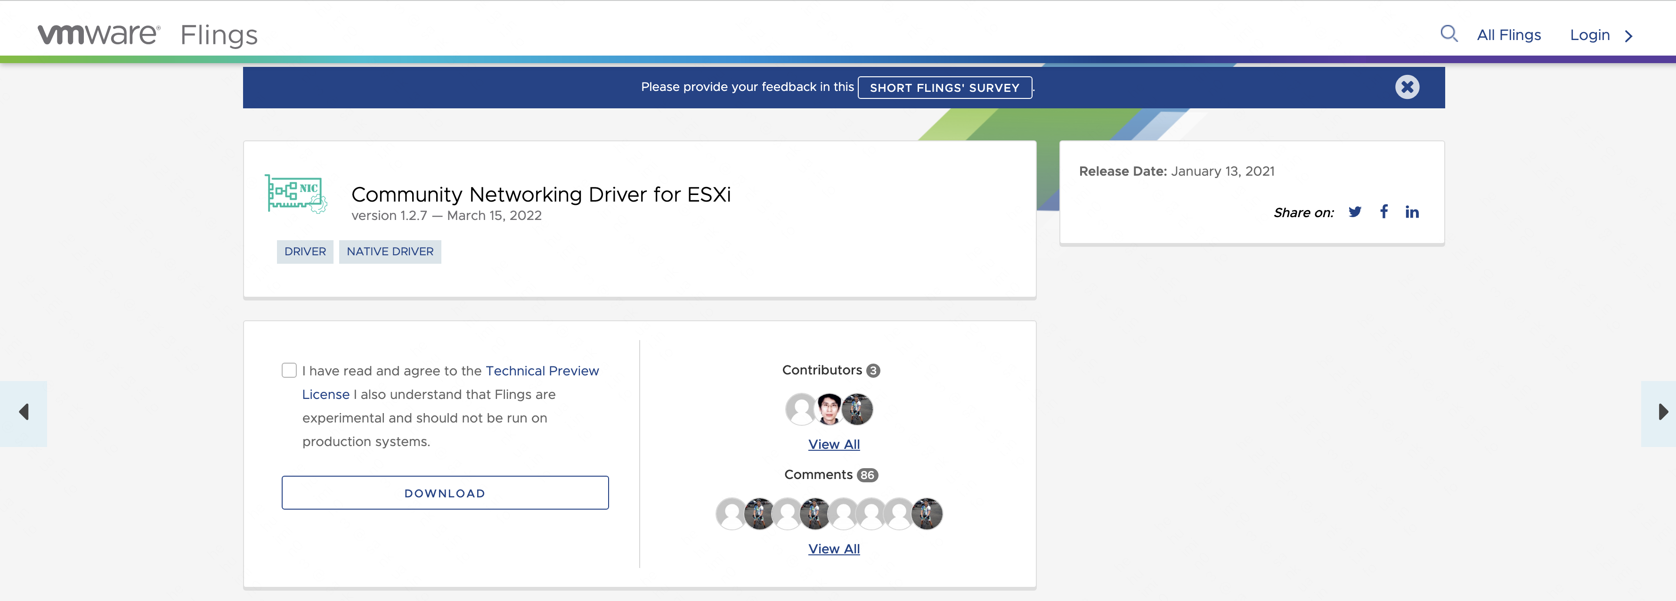View all comments
Viewport: 1676px width, 601px height.
833,550
